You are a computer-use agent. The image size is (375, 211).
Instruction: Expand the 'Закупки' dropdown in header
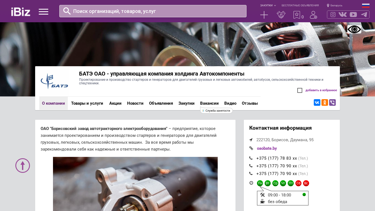tap(268, 5)
